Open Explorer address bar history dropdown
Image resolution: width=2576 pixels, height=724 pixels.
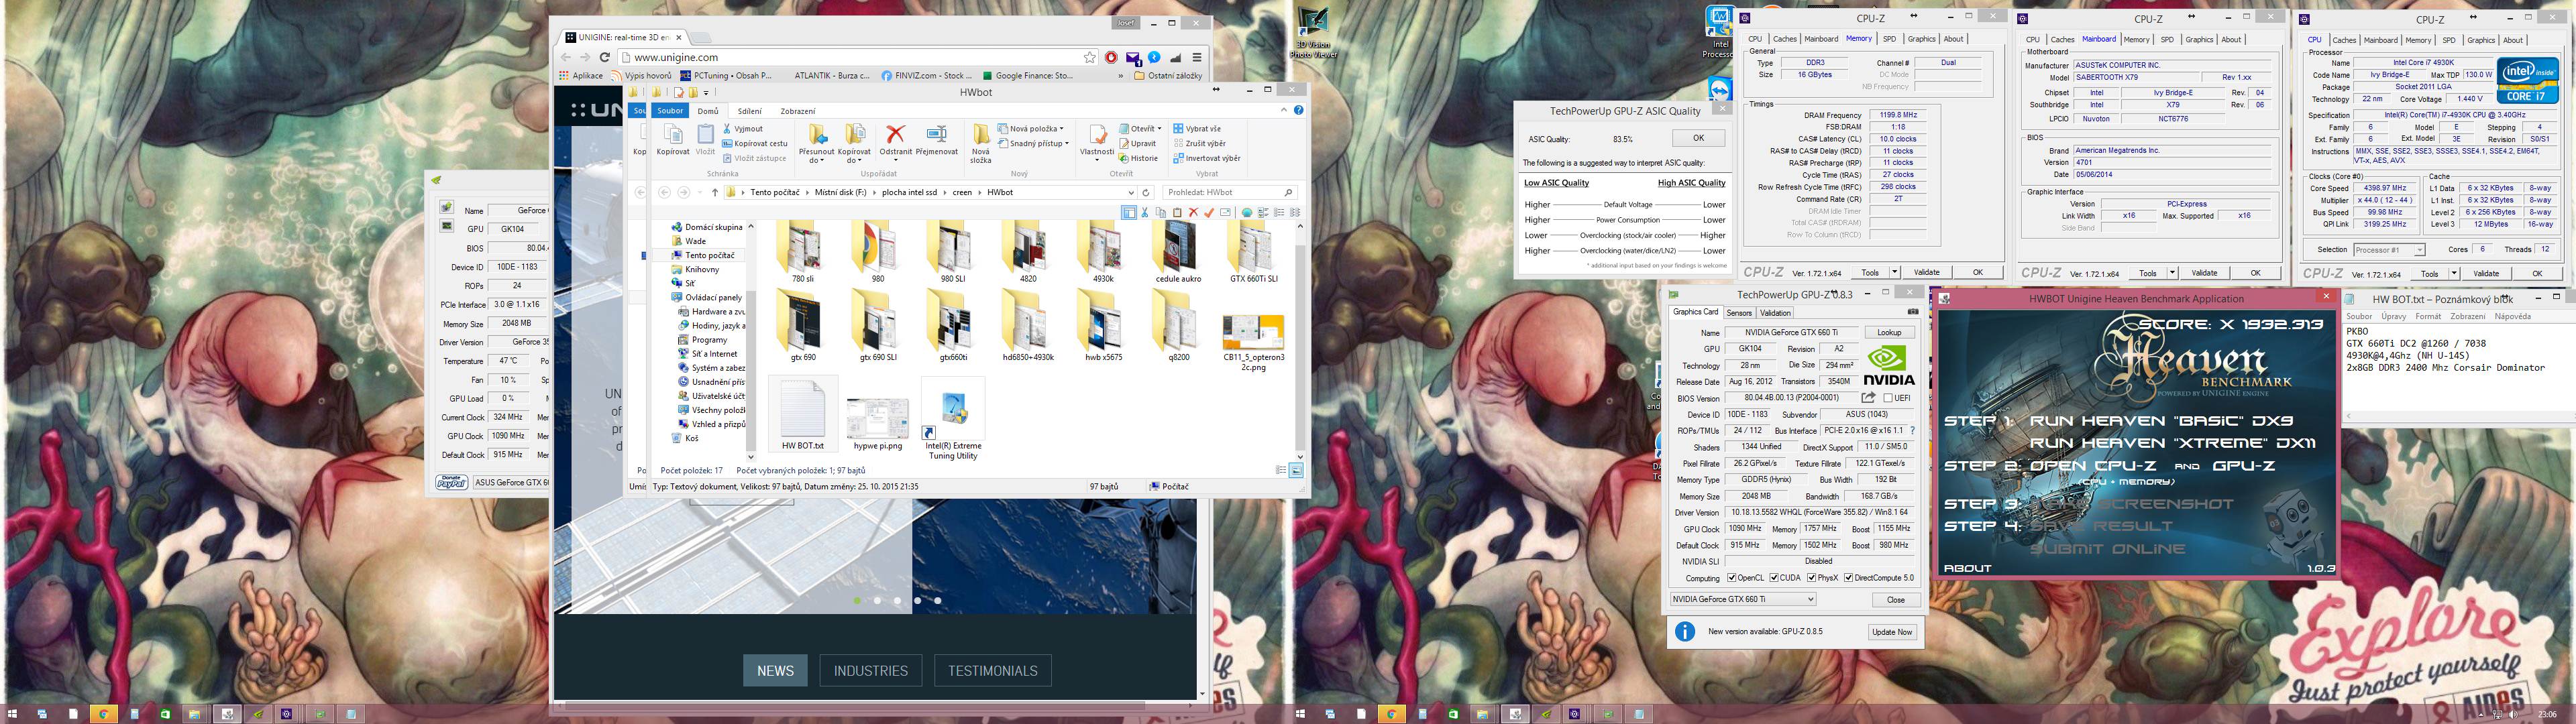point(1131,192)
